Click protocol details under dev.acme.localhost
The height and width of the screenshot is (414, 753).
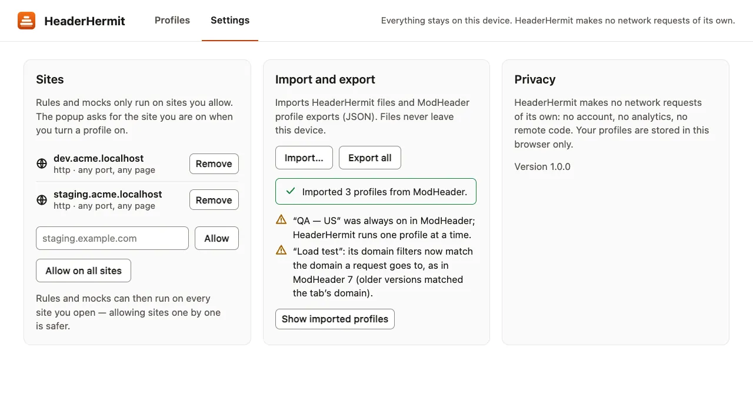(x=104, y=170)
